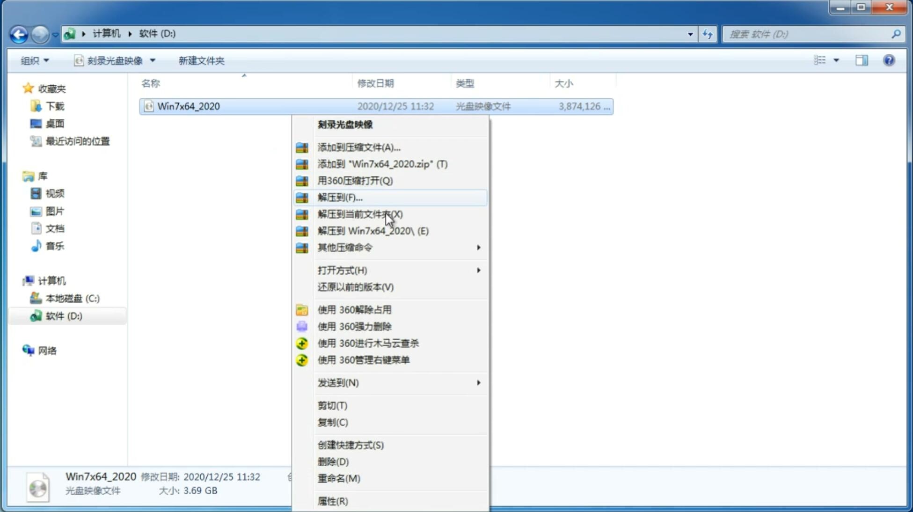Navigate to 软件 D drive tree item
The height and width of the screenshot is (512, 913).
pyautogui.click(x=63, y=315)
